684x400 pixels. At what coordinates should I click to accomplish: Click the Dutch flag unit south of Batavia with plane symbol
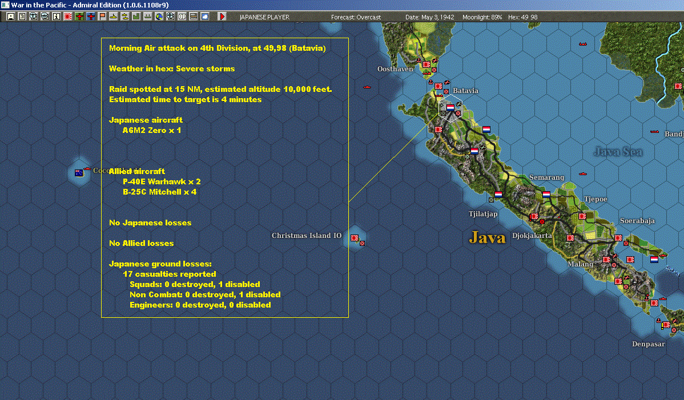474,151
